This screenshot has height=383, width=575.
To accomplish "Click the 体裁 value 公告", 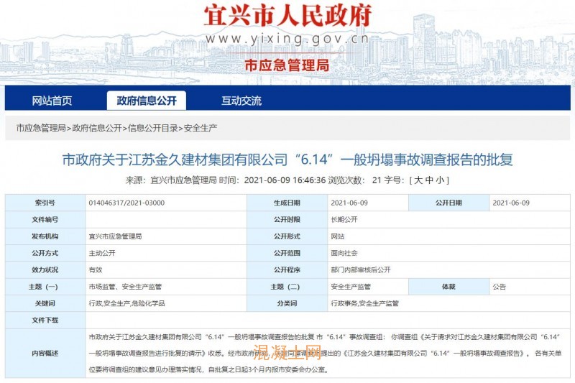I will point(500,287).
